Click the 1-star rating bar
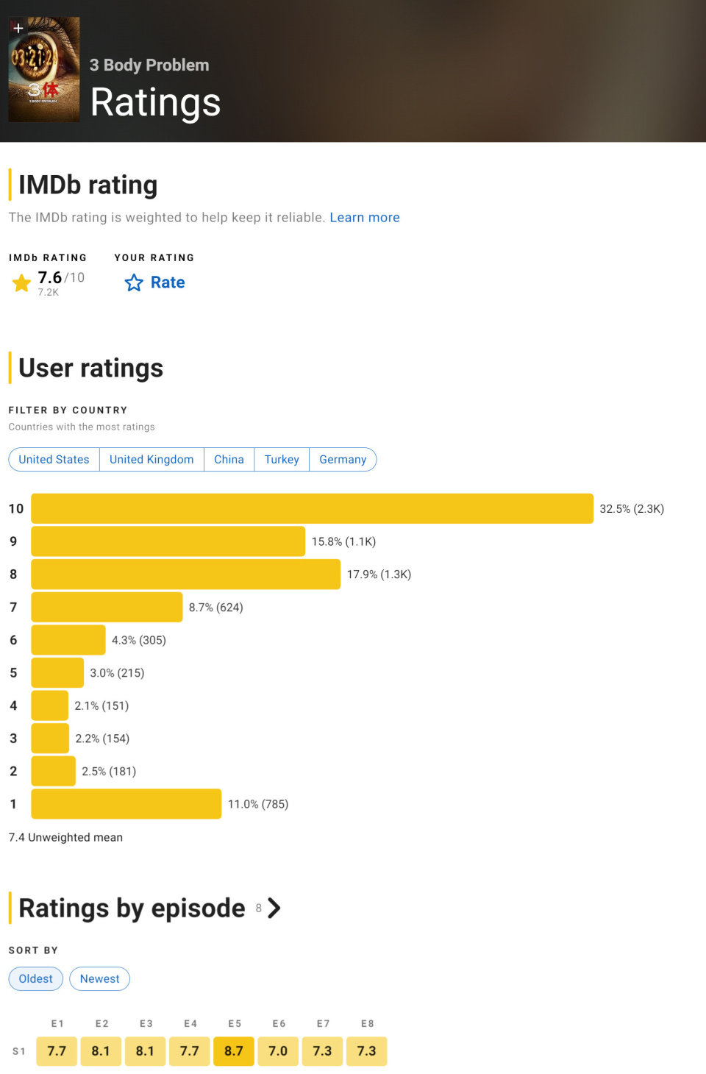 click(x=126, y=804)
